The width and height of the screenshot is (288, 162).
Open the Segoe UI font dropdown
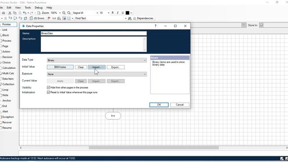[x=97, y=13]
